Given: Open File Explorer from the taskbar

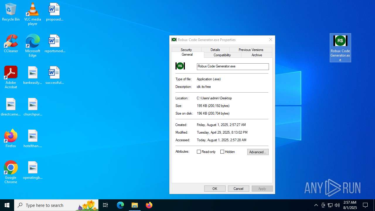Looking at the screenshot, I should click(135, 205).
